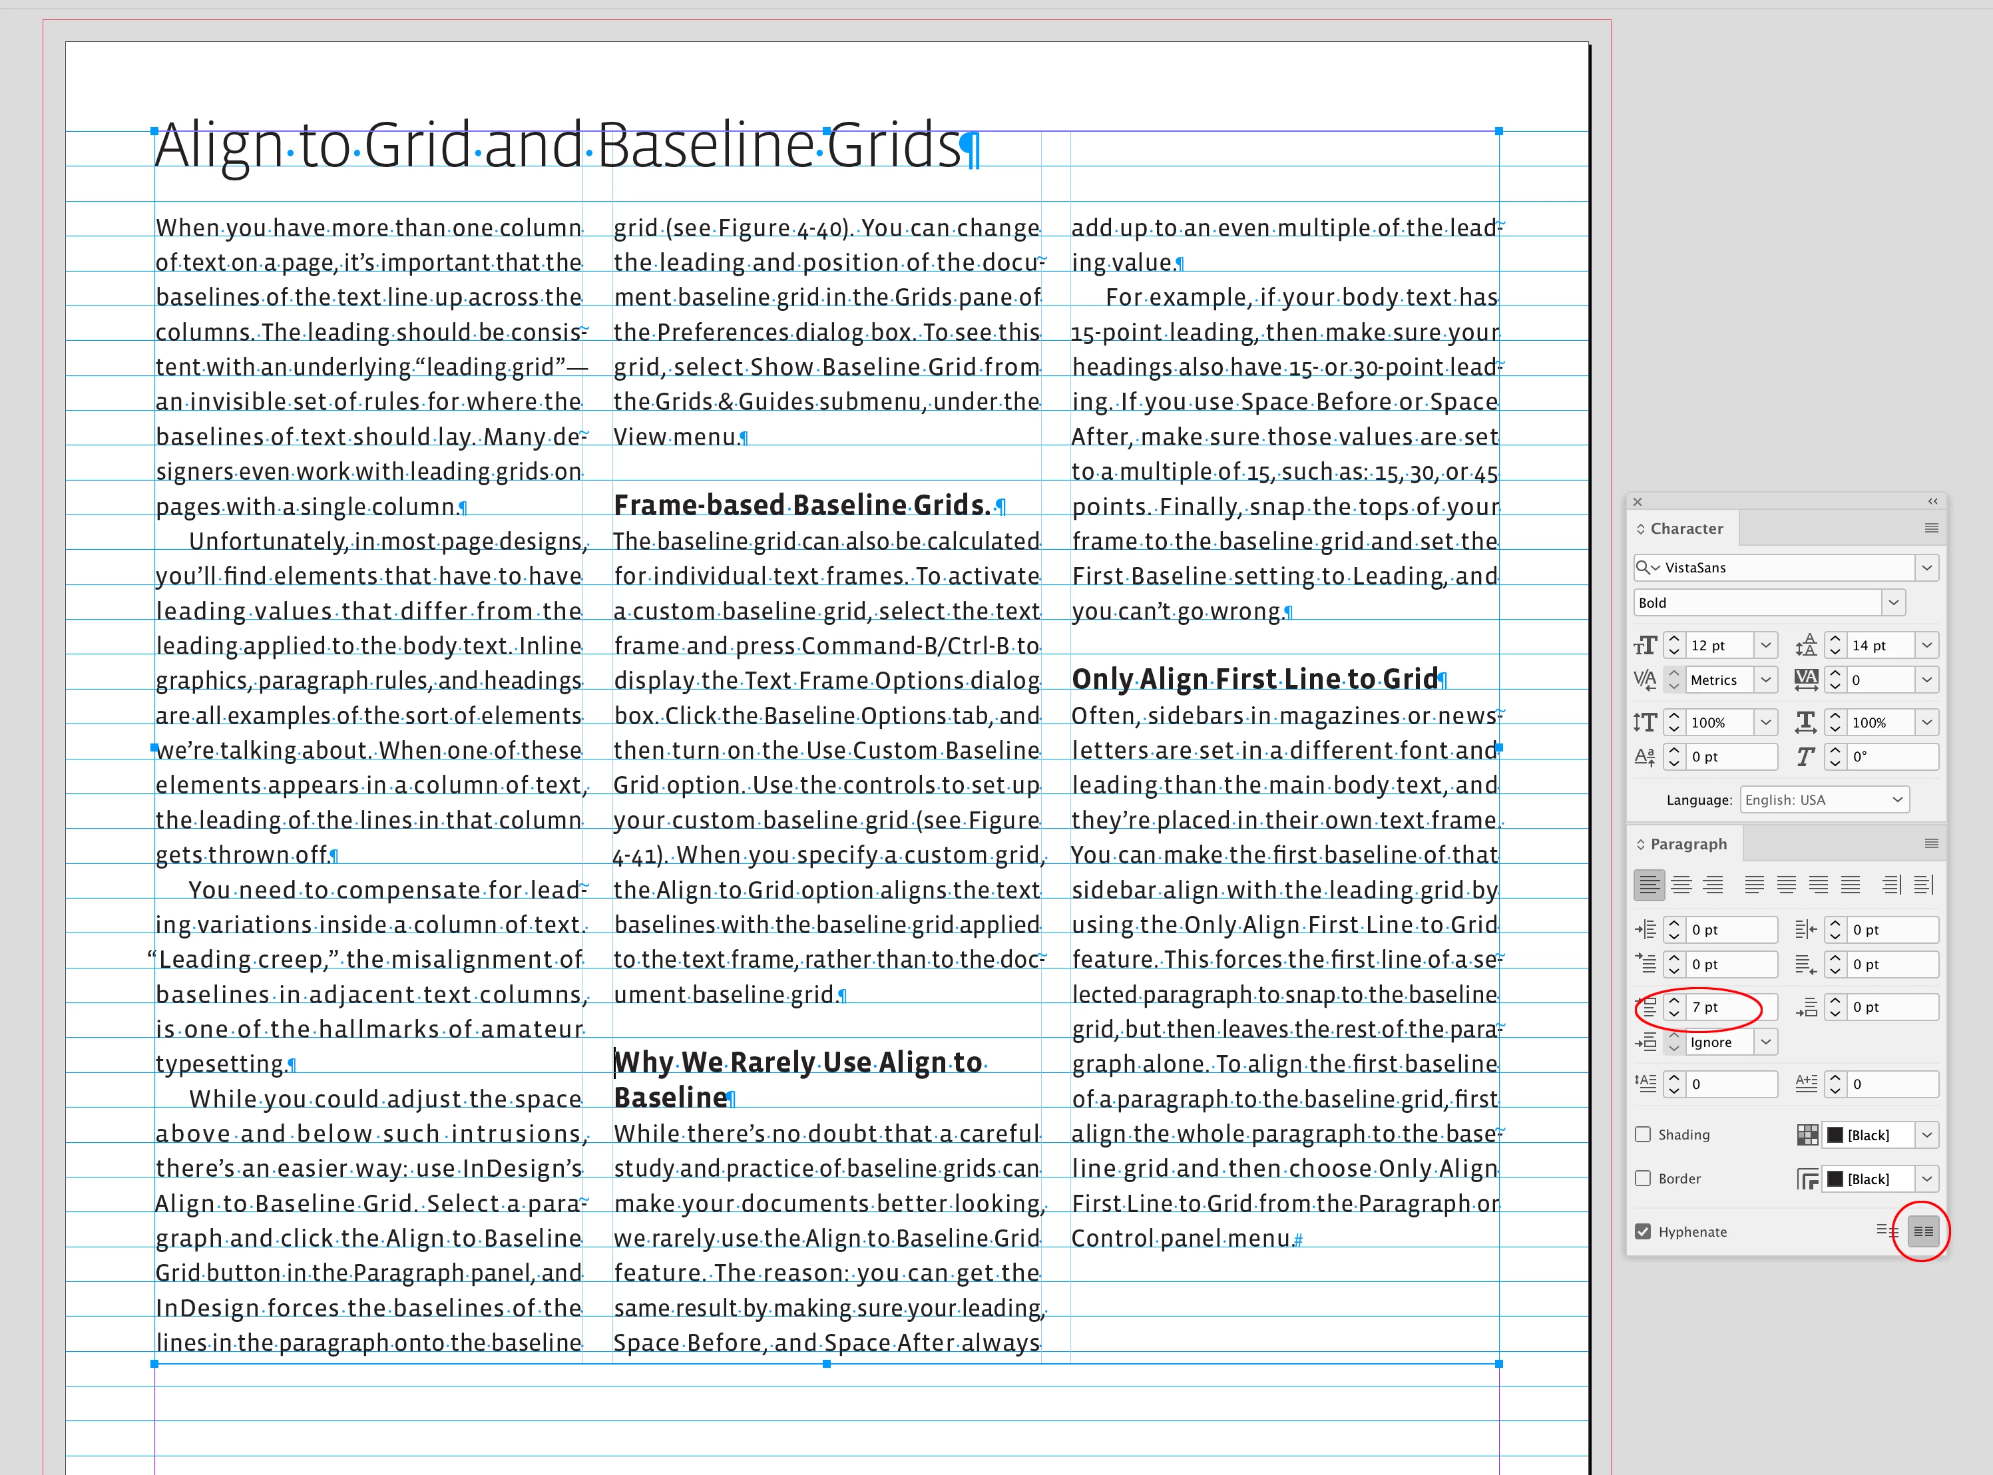Enable the Shading checkbox

point(1643,1135)
